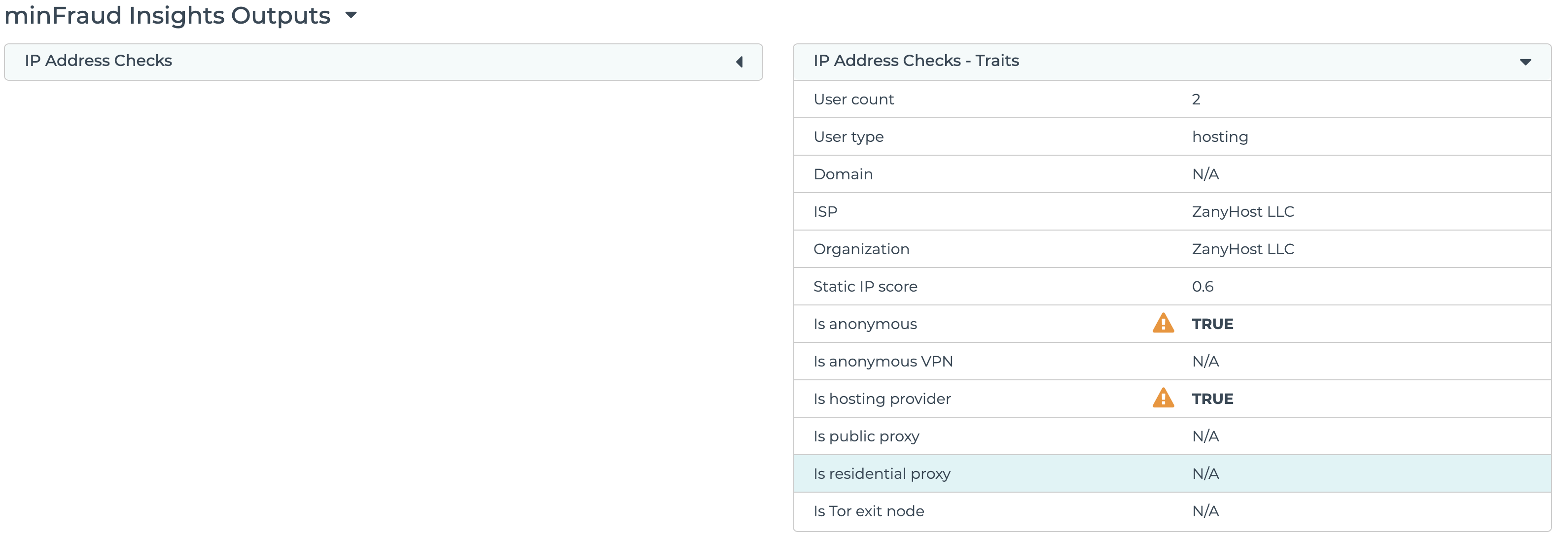Image resolution: width=1555 pixels, height=535 pixels.
Task: Click the TRUE value for Is hosting provider
Action: 1212,399
